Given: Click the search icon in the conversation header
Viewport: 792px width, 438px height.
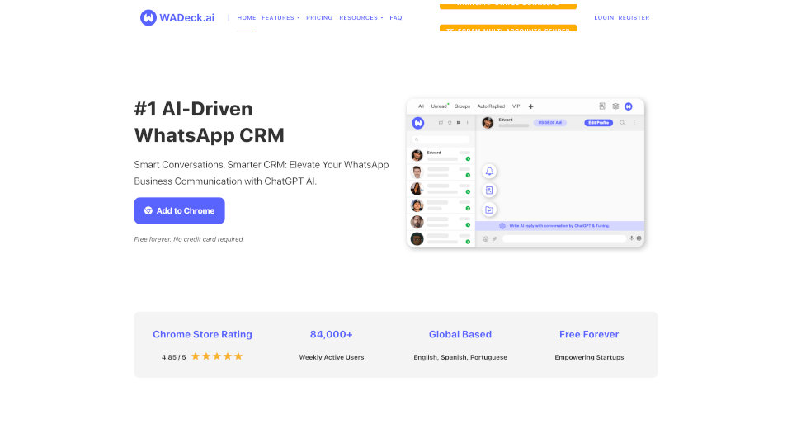Looking at the screenshot, I should 622,123.
